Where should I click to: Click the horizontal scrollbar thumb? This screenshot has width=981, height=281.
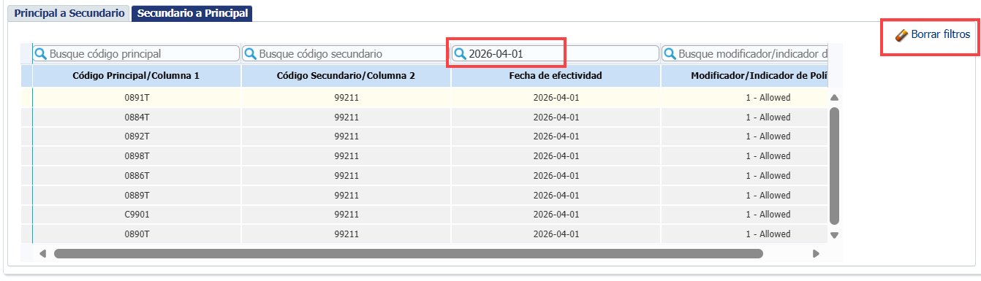[408, 253]
